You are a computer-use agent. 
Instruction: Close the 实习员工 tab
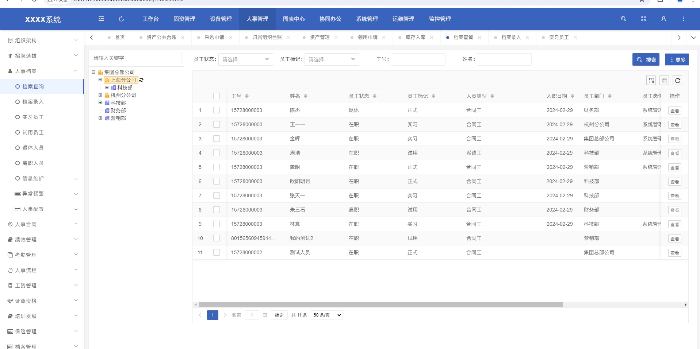575,38
